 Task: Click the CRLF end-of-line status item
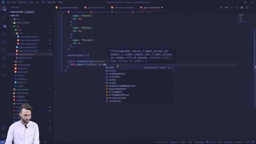click(x=190, y=142)
